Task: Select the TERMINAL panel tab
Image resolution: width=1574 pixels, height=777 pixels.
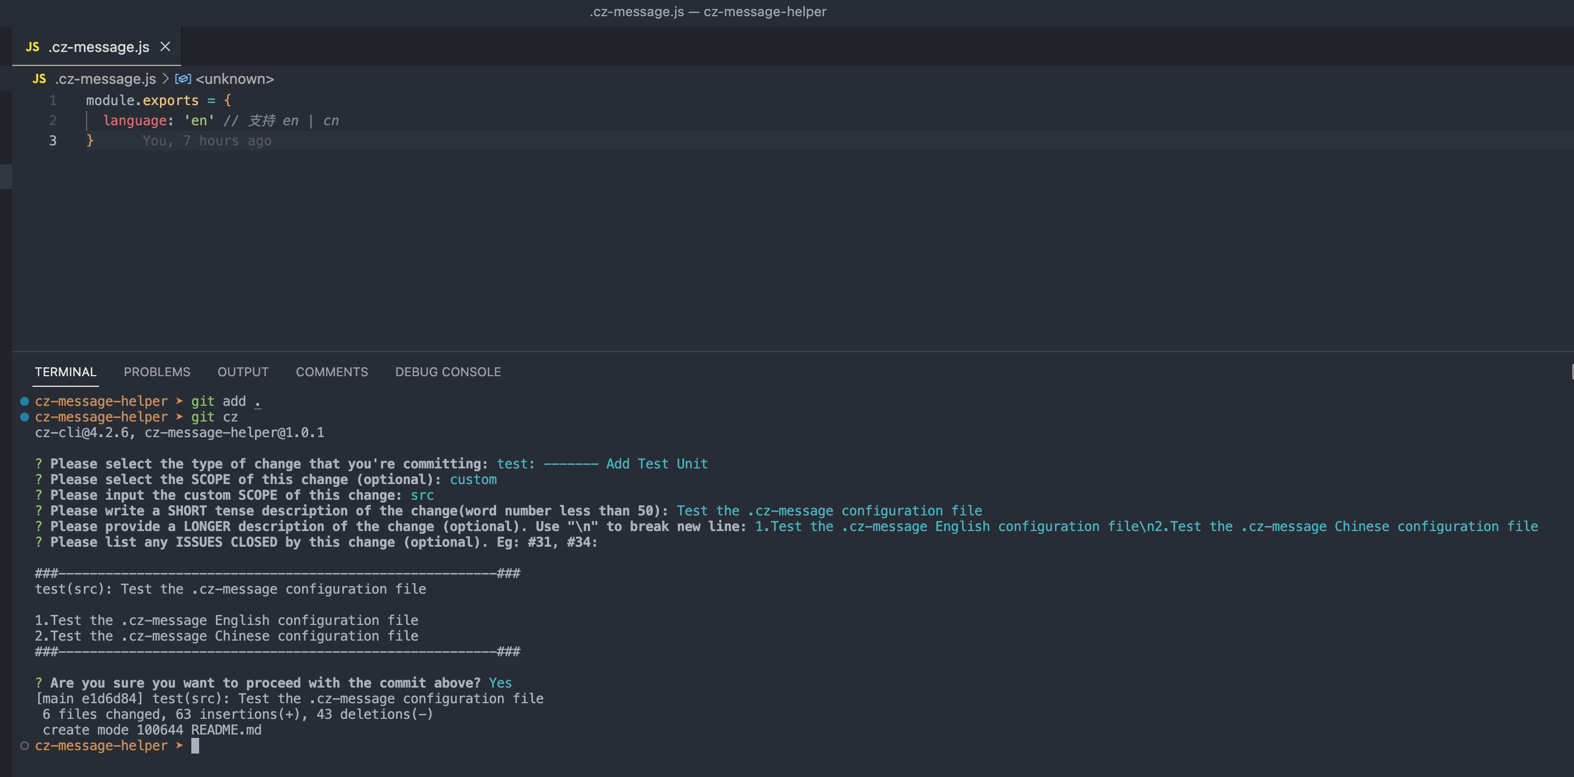Action: point(65,372)
